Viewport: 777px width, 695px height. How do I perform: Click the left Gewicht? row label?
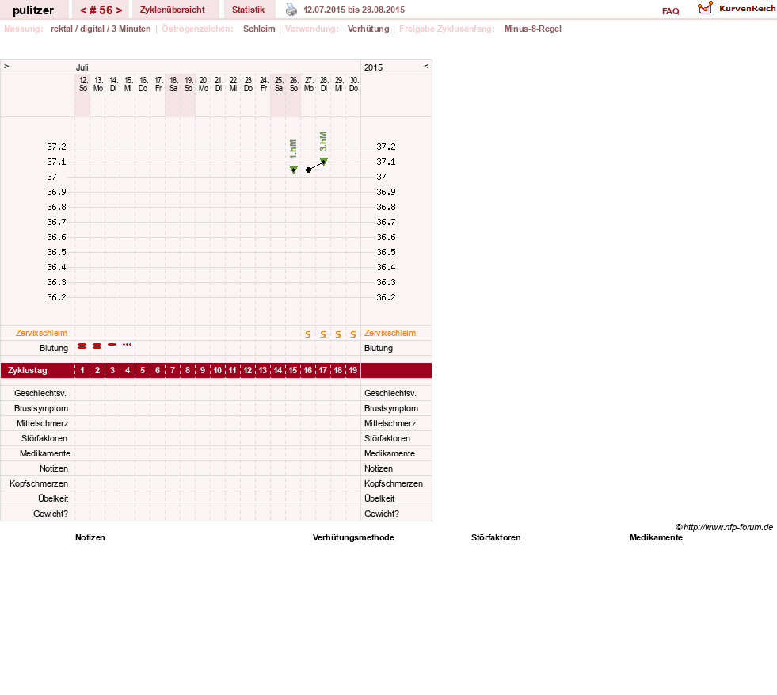click(51, 514)
